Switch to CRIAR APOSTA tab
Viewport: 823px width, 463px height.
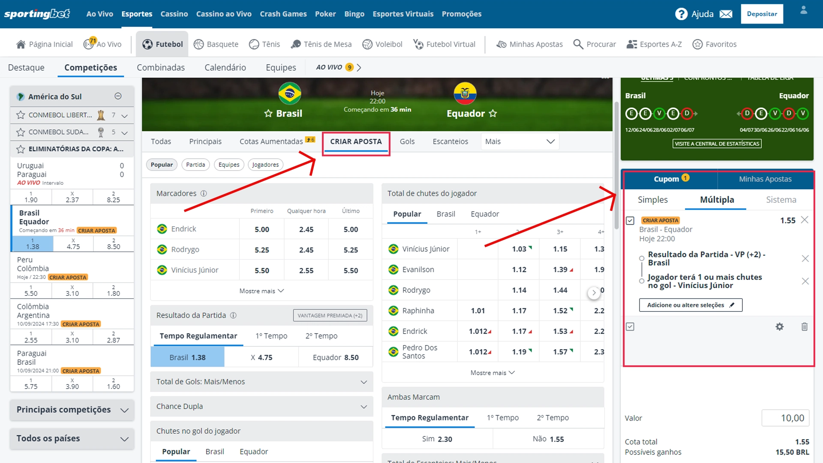point(356,142)
